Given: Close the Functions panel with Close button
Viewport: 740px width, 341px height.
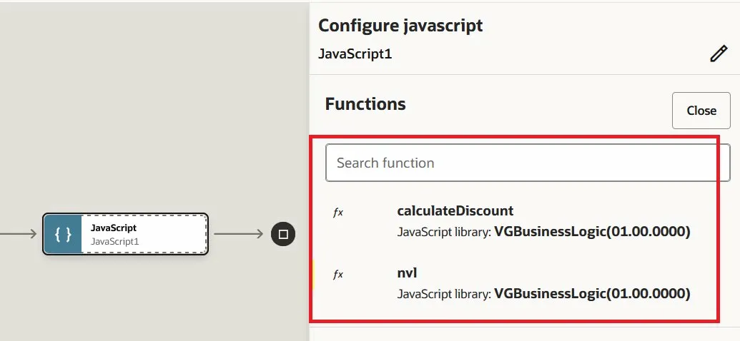Looking at the screenshot, I should point(701,111).
